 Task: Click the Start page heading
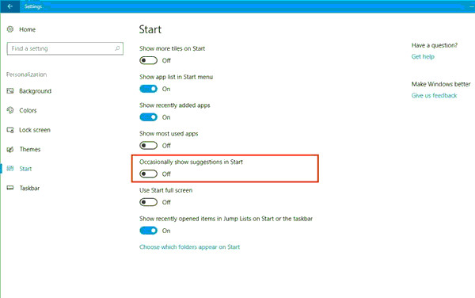pyautogui.click(x=150, y=29)
